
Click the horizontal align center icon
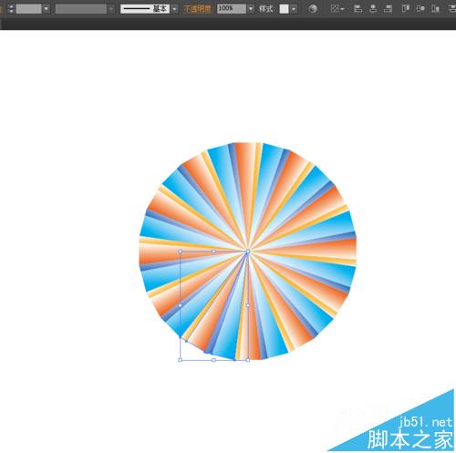373,8
